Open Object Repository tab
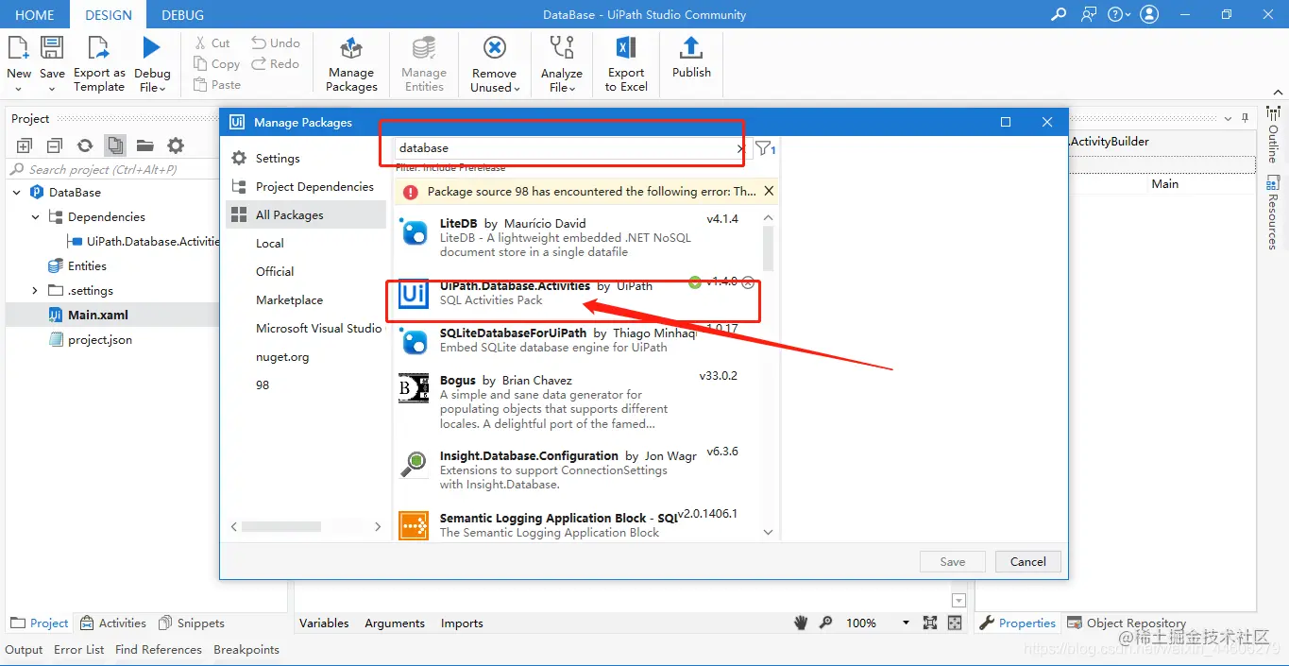1289x666 pixels. (1126, 623)
